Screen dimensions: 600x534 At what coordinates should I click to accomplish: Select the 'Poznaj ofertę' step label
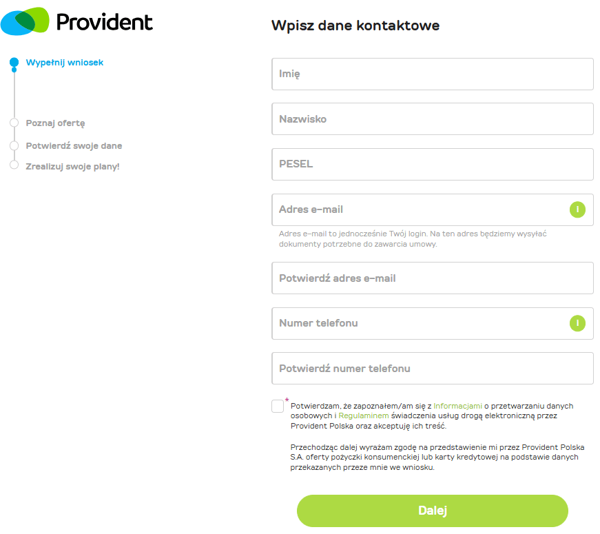coord(55,123)
